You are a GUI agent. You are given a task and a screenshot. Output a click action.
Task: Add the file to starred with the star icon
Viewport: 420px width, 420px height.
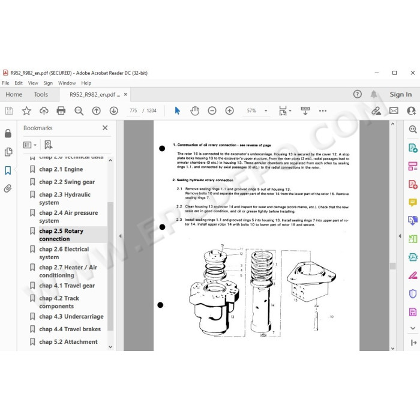pyautogui.click(x=26, y=110)
